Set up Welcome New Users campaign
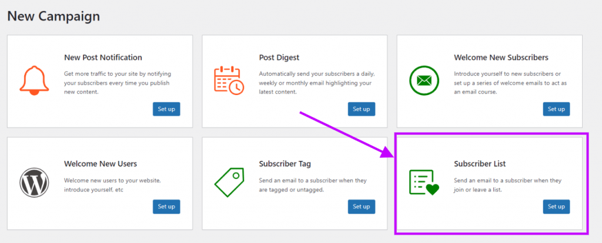The width and height of the screenshot is (602, 243). coord(166,207)
